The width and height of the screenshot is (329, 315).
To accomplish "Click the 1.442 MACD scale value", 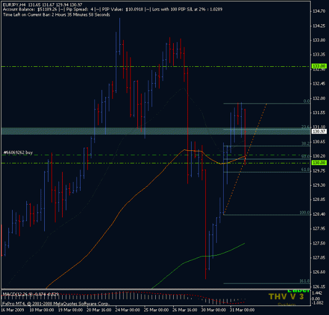I will [316, 293].
